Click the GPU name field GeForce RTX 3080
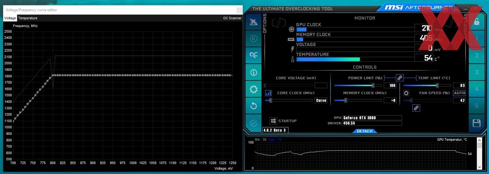 tap(372, 118)
